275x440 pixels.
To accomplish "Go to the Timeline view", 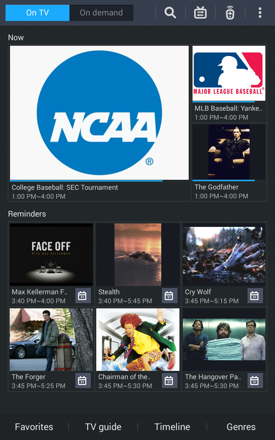I will [172, 427].
